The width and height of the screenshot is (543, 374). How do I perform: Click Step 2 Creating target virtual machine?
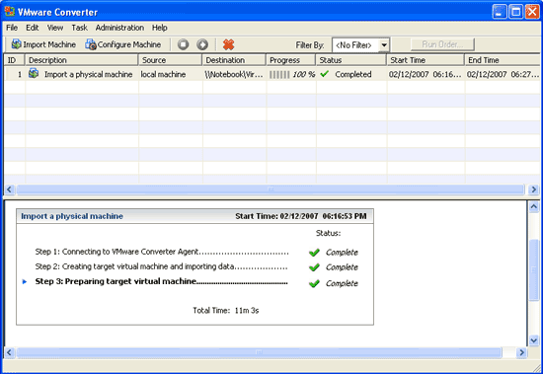tap(161, 266)
